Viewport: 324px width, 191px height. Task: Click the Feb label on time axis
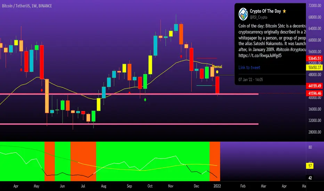pos(243,186)
